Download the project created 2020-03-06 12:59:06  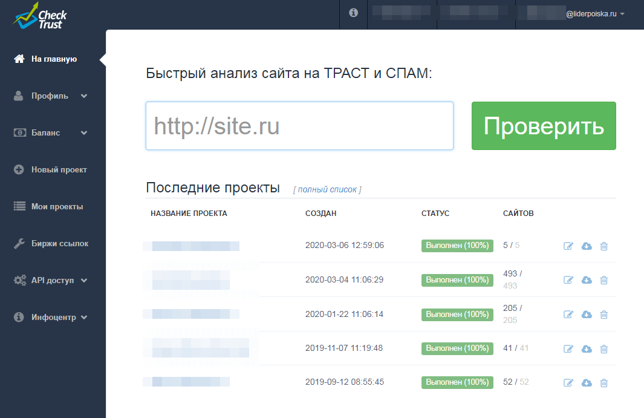pyautogui.click(x=587, y=246)
